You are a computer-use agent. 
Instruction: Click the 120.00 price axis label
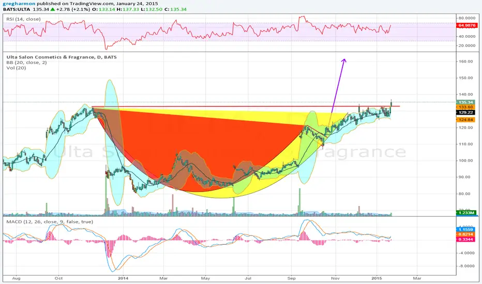point(465,128)
